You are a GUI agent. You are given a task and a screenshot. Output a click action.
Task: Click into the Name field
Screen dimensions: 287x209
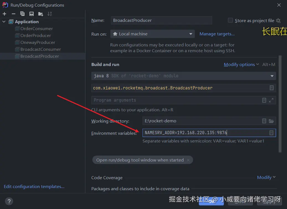click(x=161, y=20)
